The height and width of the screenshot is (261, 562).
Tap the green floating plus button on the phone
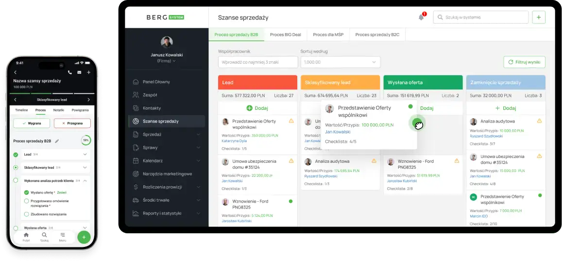84,237
